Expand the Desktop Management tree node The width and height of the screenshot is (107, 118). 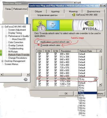tap(2, 61)
